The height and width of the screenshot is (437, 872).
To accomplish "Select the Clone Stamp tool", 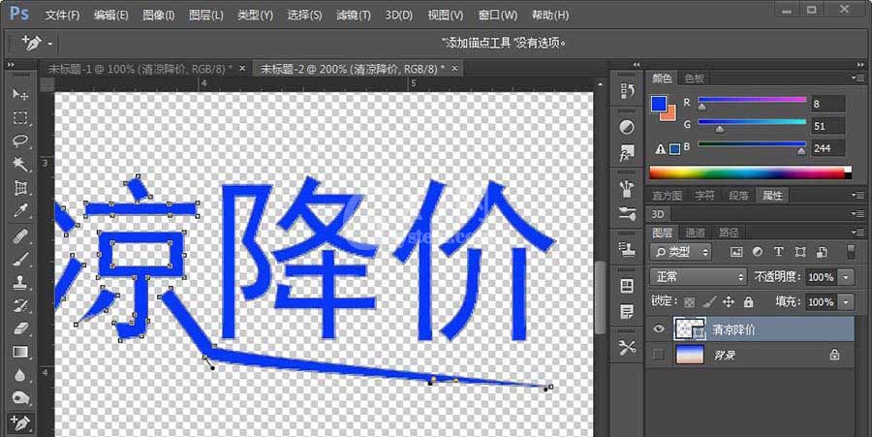I will tap(20, 282).
